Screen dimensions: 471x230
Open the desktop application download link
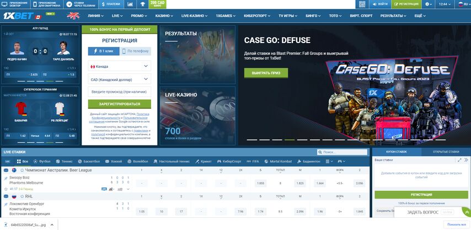coord(15,4)
